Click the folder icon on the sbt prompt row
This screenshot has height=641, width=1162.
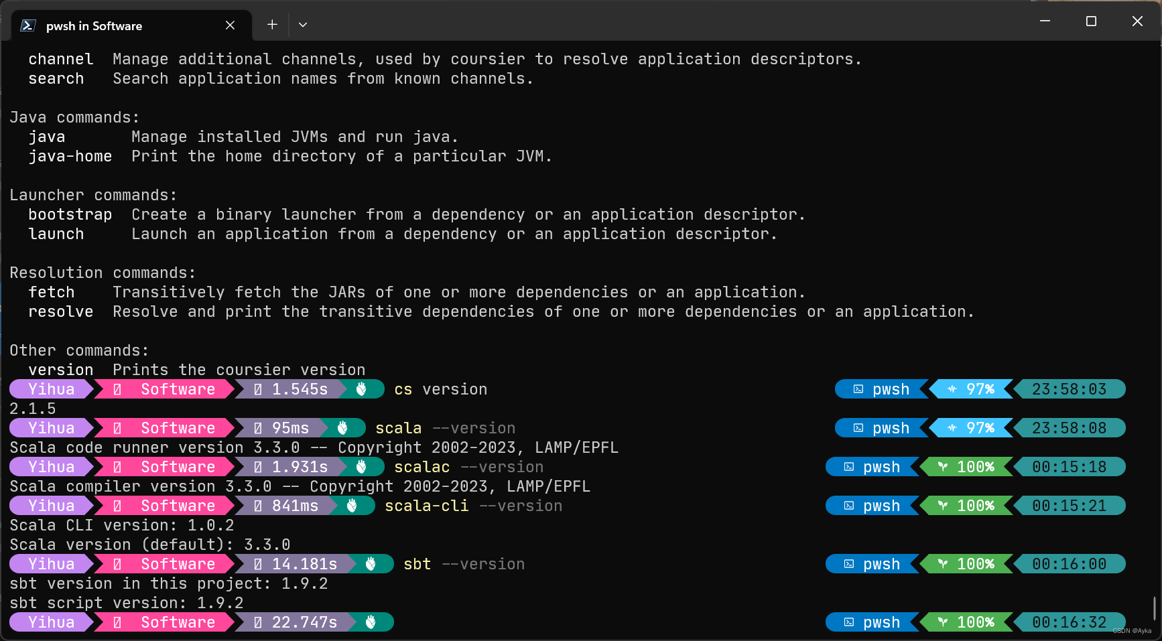[x=117, y=564]
